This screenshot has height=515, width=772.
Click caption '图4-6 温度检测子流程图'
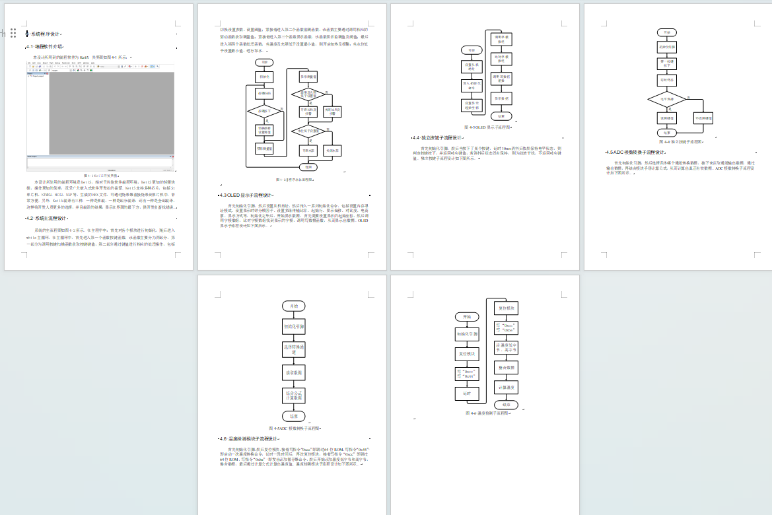click(x=487, y=413)
